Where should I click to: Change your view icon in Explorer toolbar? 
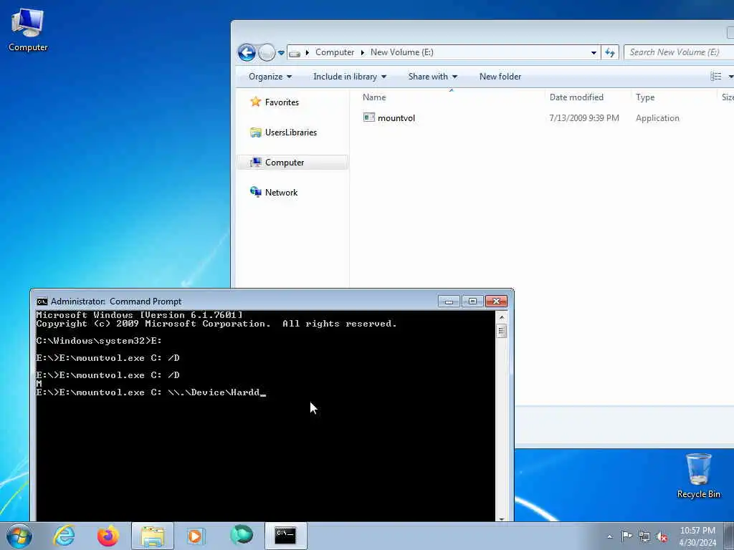coord(716,77)
